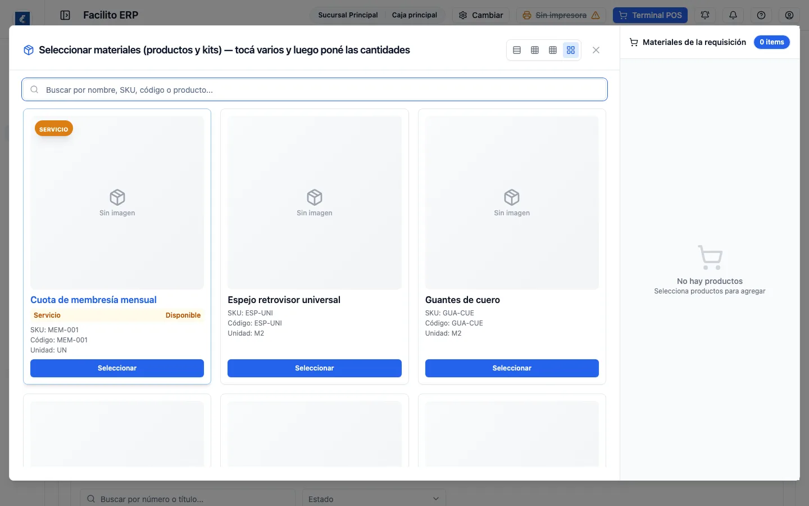Click the SKU: MEM-001 text

coord(54,330)
